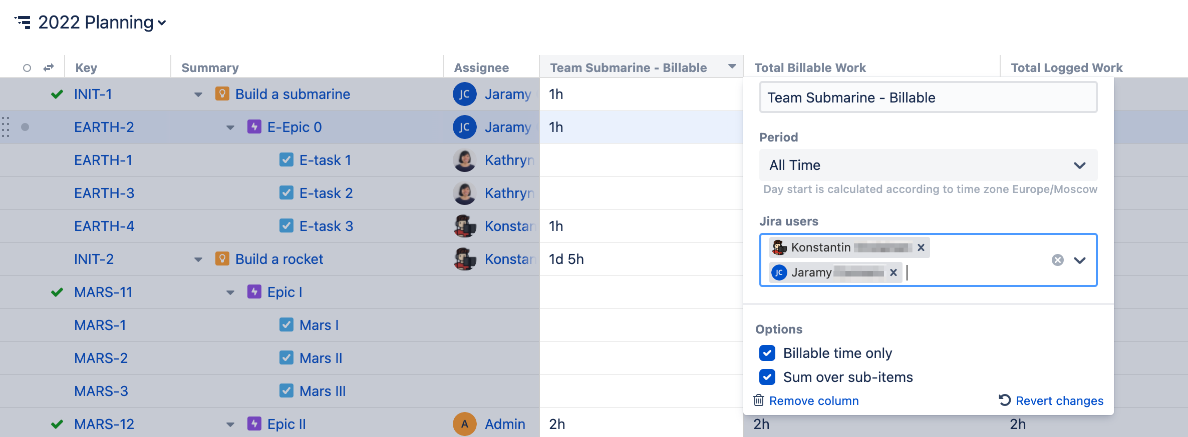The height and width of the screenshot is (437, 1188).
Task: Click the Structure logo icon beside 2022 Planning
Action: click(24, 22)
